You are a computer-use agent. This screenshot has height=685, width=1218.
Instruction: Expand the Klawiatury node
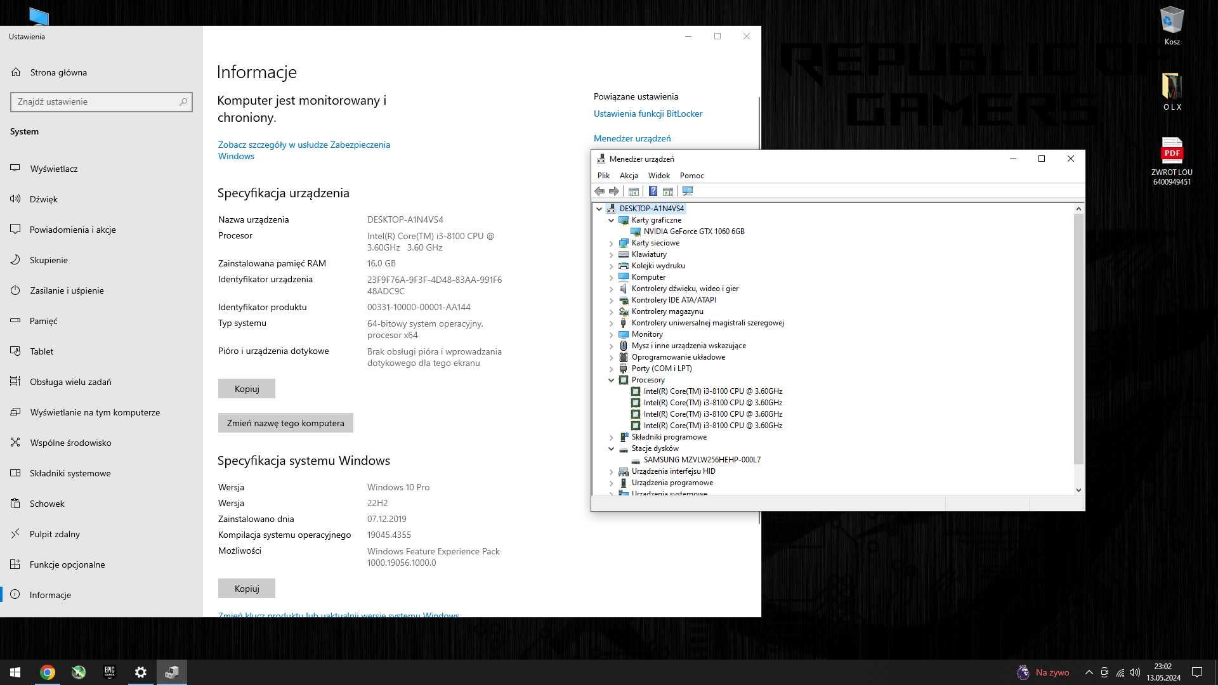coord(612,254)
